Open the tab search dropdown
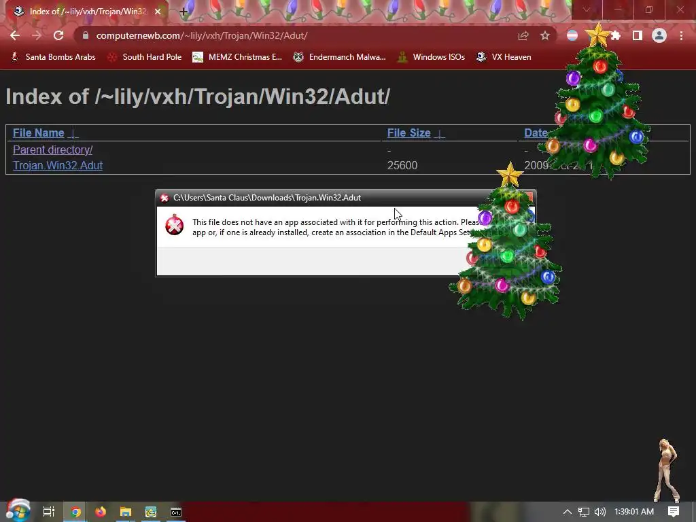Viewport: 696px width, 522px height. click(587, 10)
